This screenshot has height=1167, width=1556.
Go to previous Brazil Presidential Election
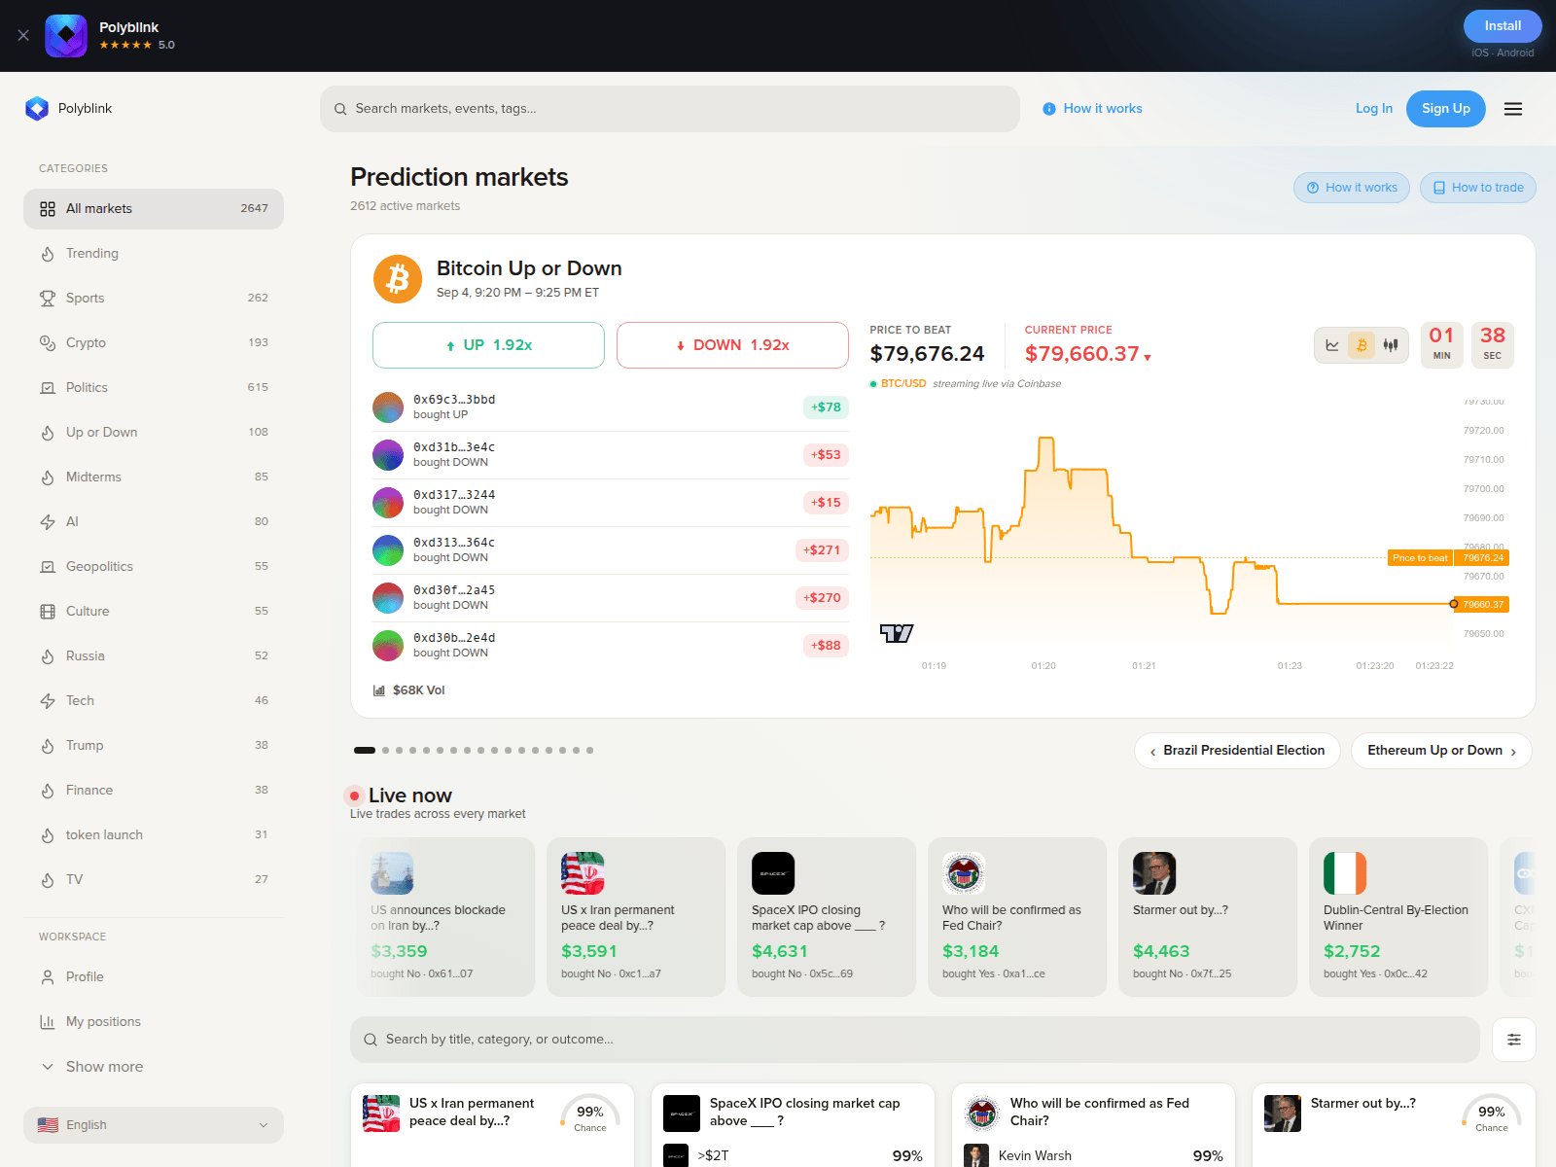(1237, 751)
